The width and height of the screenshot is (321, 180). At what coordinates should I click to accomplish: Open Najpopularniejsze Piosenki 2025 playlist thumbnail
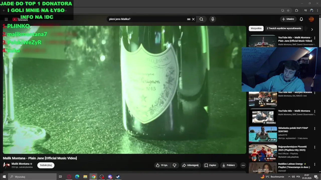pos(263,153)
